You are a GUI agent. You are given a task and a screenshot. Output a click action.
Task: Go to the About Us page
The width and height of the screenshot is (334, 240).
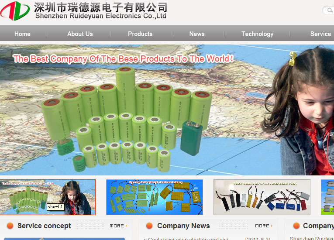point(80,34)
